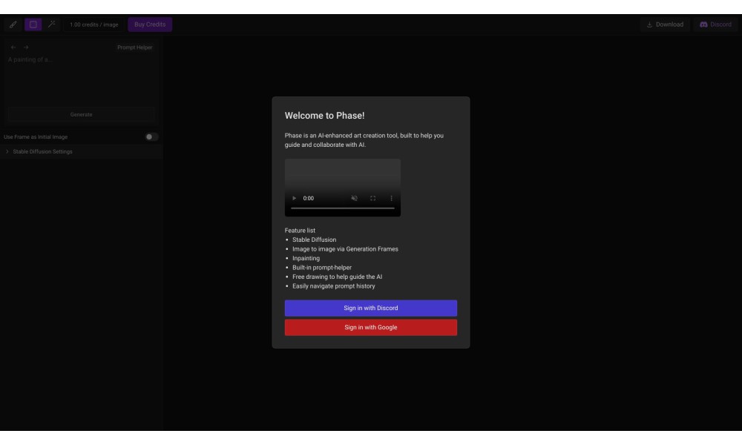Unmute the intro video
The height and width of the screenshot is (445, 742).
click(355, 198)
